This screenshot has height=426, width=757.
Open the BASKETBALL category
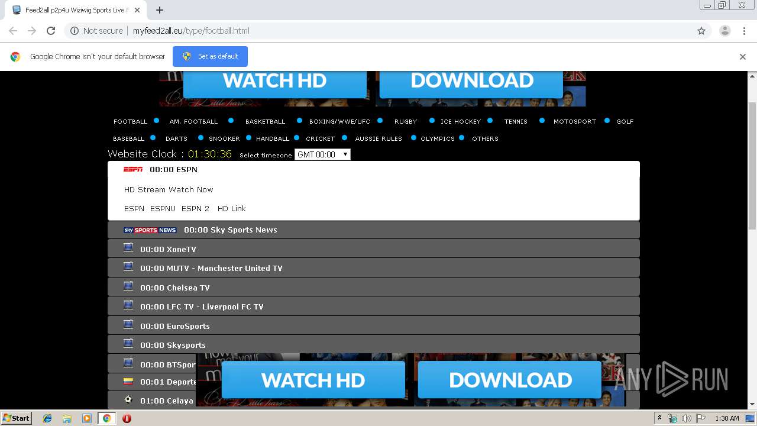coord(265,121)
